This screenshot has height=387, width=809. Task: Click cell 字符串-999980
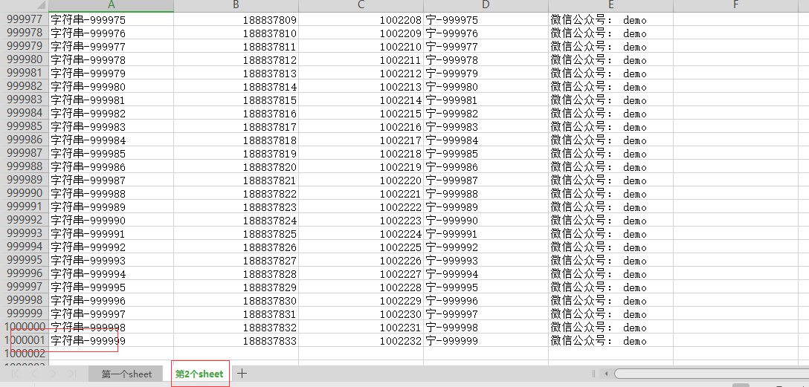pos(111,87)
